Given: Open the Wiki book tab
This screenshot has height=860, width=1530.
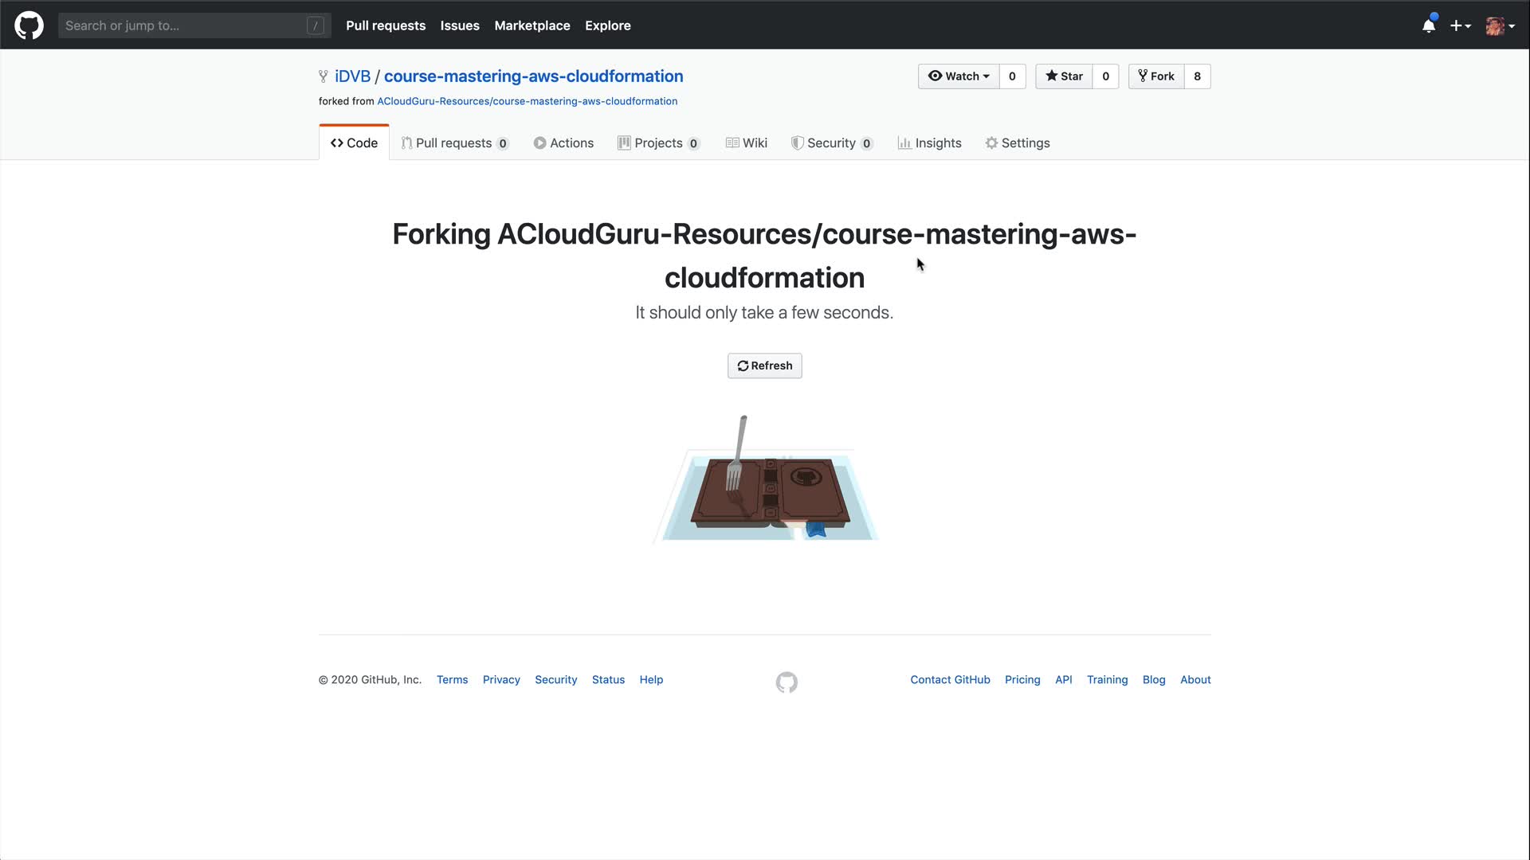Looking at the screenshot, I should point(747,143).
